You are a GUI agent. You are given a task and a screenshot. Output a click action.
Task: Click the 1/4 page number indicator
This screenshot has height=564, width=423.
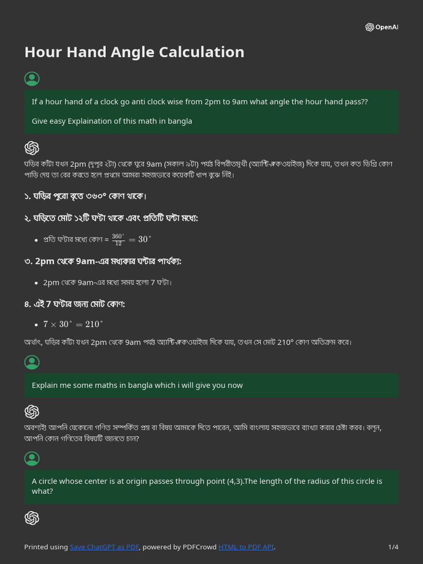(x=393, y=547)
